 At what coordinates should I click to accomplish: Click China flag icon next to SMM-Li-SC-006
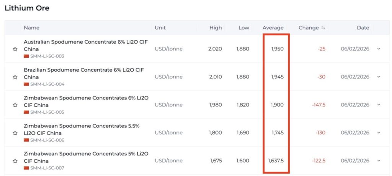(x=26, y=140)
